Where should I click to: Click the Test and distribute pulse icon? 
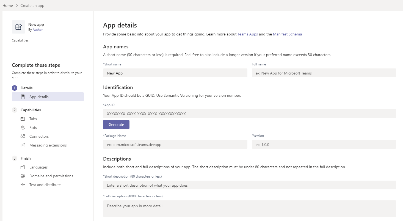(x=23, y=185)
